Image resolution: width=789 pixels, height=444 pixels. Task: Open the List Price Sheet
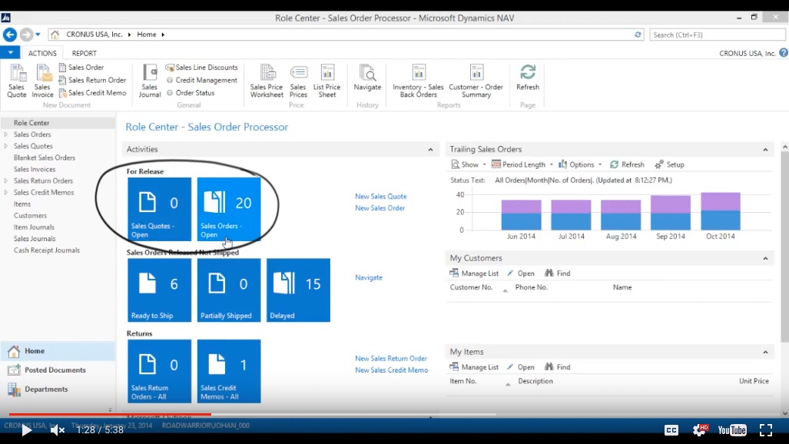[327, 81]
